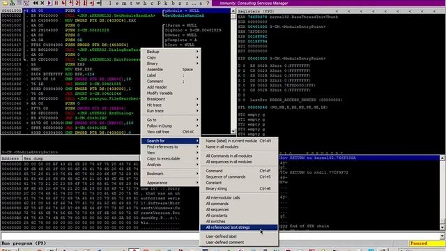This screenshot has width=446, height=251.
Task: Show Handles via the 'h' button
Action: pyautogui.click(x=145, y=3)
